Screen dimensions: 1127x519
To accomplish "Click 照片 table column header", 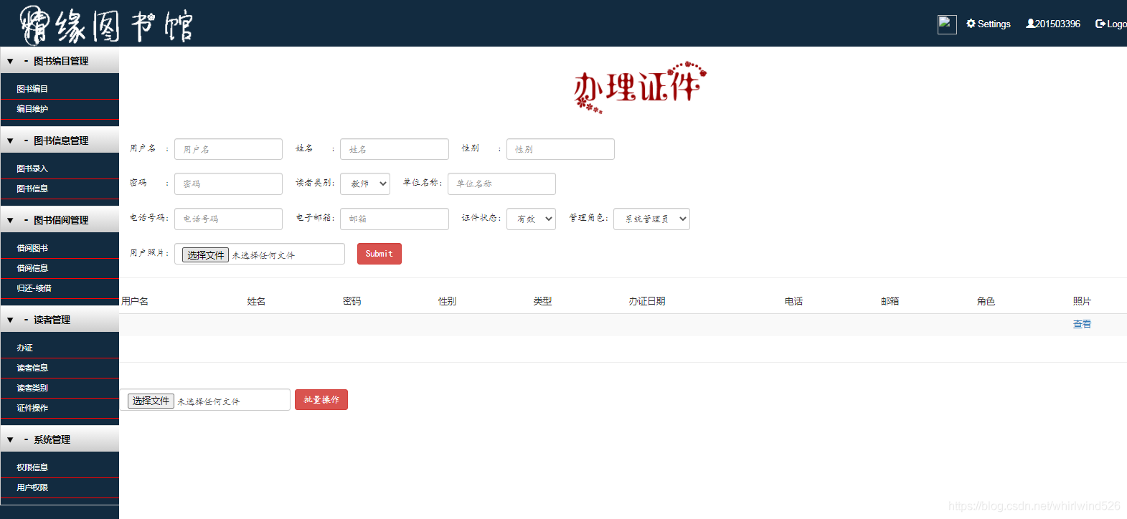I will 1082,301.
